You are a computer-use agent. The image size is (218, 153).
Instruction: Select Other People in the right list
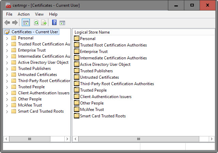pos(92,103)
